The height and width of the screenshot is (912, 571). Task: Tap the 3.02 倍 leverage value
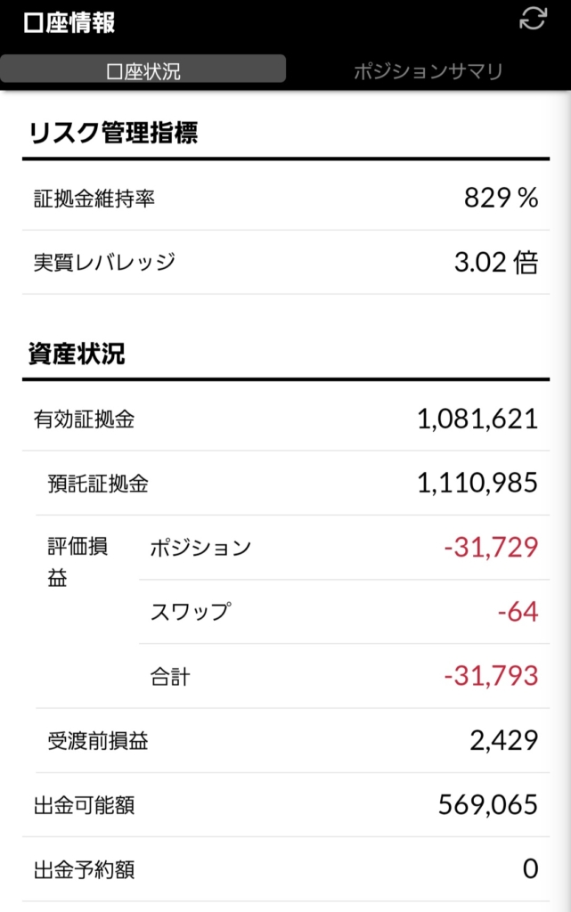tap(496, 263)
